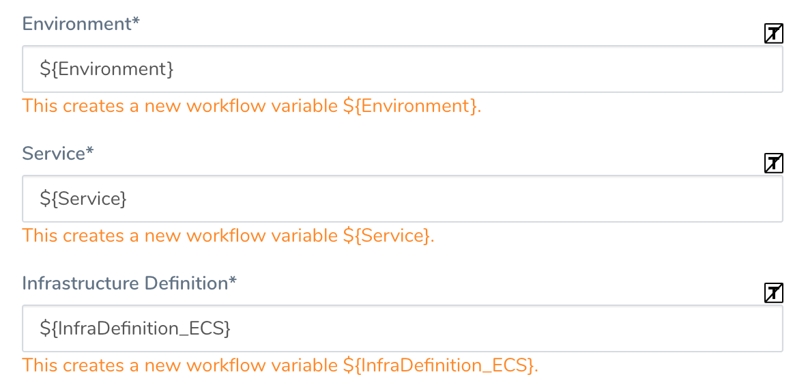This screenshot has width=808, height=381.
Task: Toggle the template icon for Infrastructure Definition
Action: (x=773, y=293)
